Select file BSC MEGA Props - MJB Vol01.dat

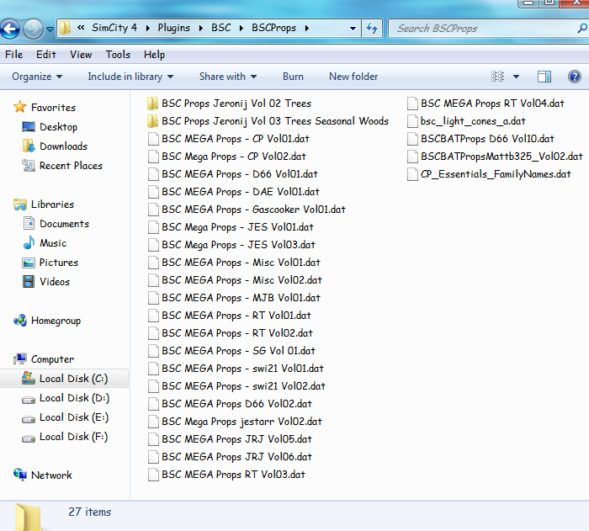click(x=241, y=298)
